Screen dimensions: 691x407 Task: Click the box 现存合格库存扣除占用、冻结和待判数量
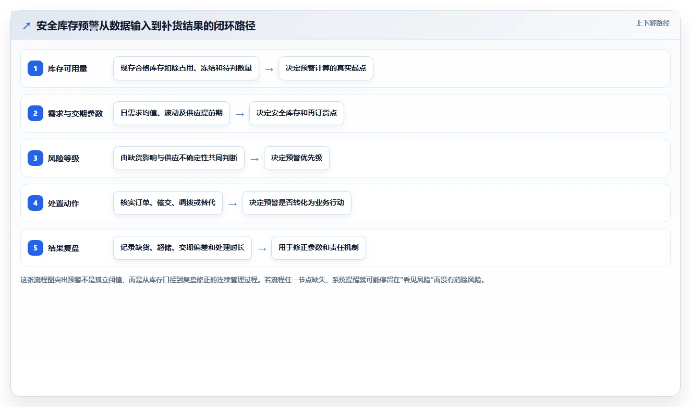pos(186,68)
